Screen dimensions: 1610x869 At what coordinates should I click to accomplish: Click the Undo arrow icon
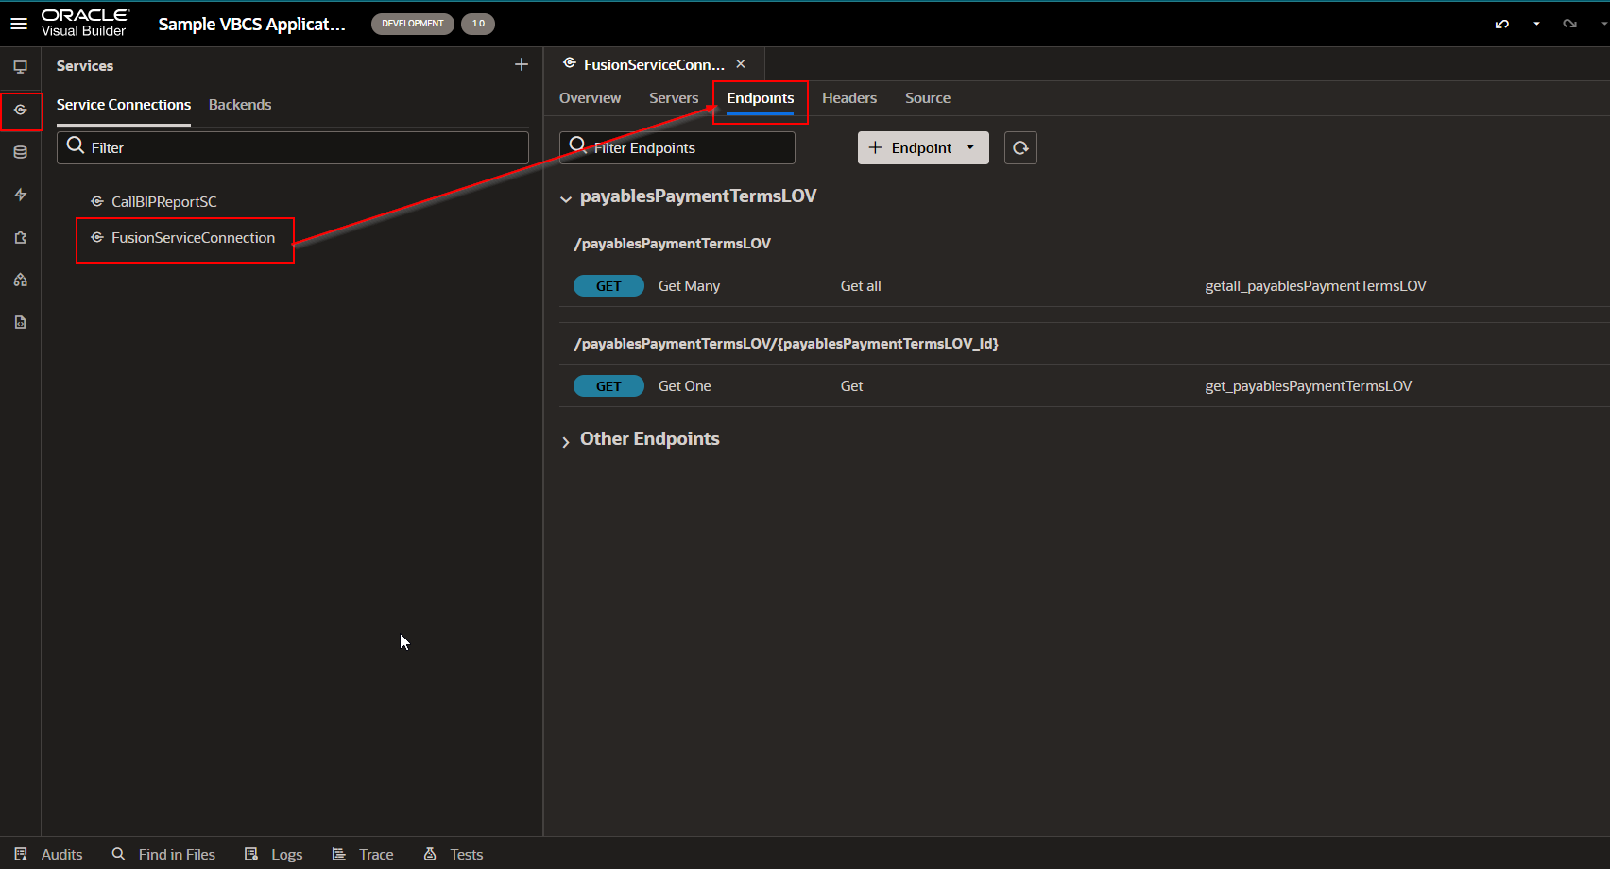1501,24
